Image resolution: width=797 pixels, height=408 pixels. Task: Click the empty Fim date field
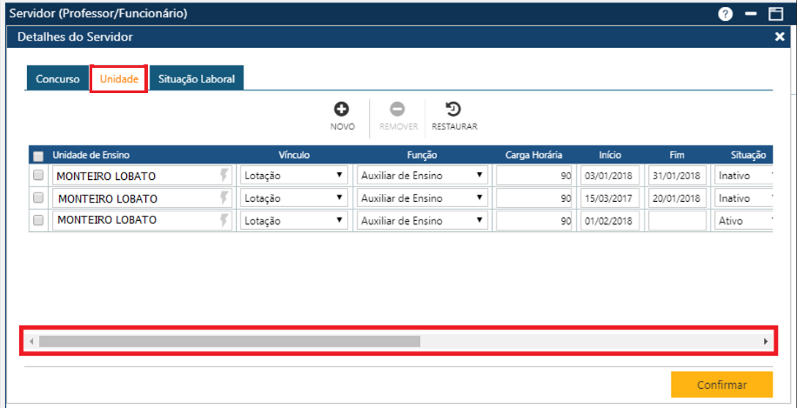(x=677, y=221)
